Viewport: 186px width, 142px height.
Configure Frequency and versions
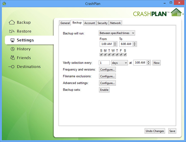pyautogui.click(x=107, y=70)
